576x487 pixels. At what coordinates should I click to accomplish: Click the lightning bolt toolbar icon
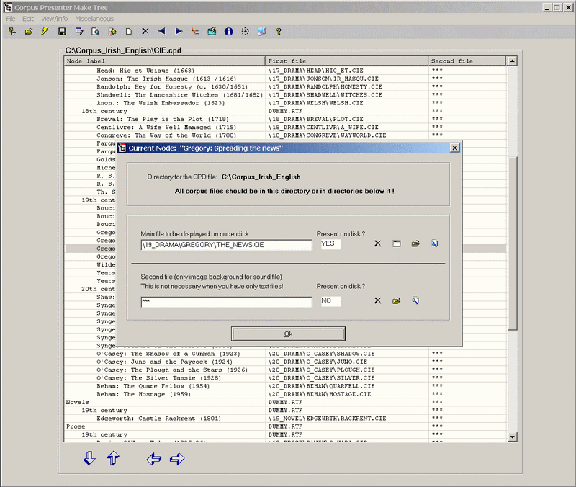tap(45, 32)
